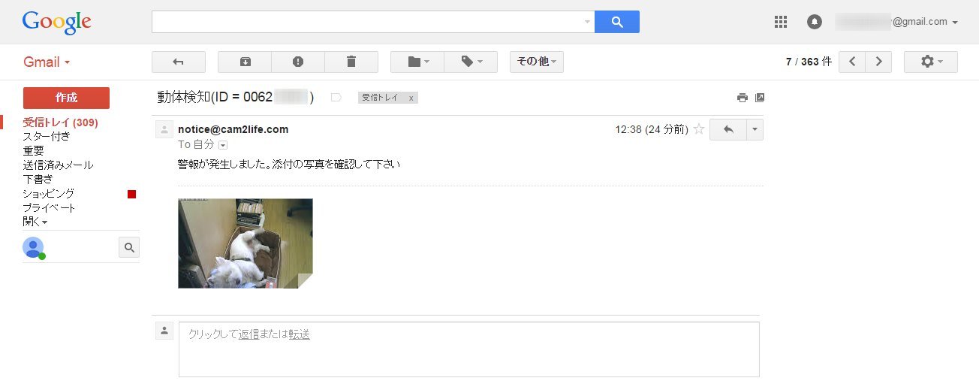Image resolution: width=979 pixels, height=387 pixels.
Task: Click the back to inbox arrow icon
Action: click(x=178, y=62)
